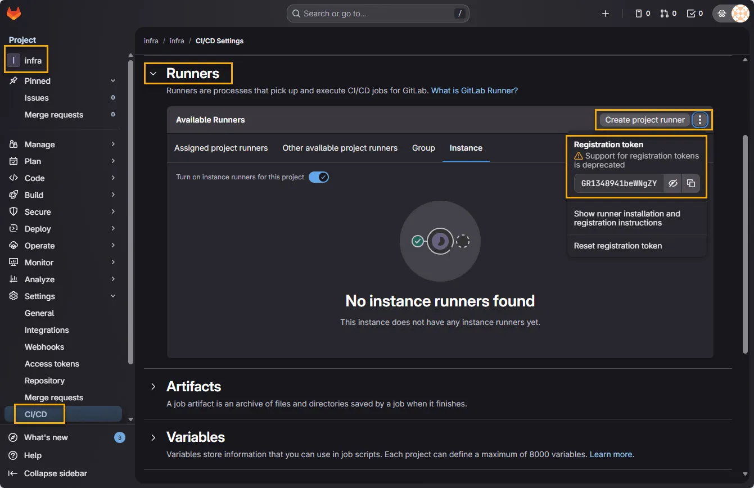This screenshot has height=488, width=754.
Task: Select the Instance runners tab
Action: click(466, 148)
